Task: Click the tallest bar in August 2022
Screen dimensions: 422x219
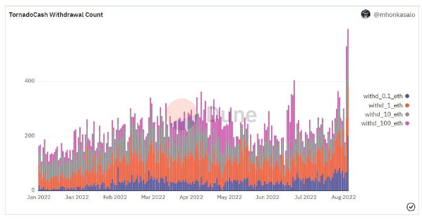Action: click(x=348, y=110)
